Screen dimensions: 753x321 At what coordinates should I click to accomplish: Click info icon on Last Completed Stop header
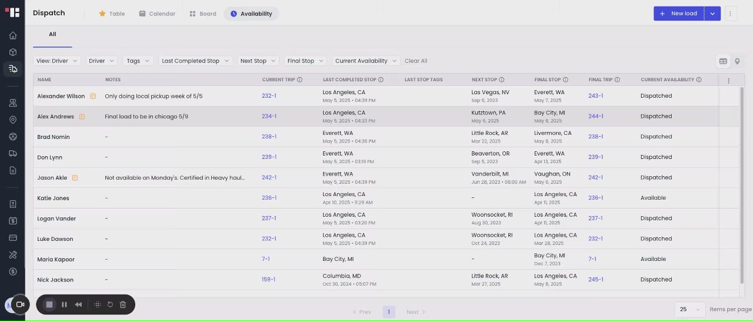(381, 80)
